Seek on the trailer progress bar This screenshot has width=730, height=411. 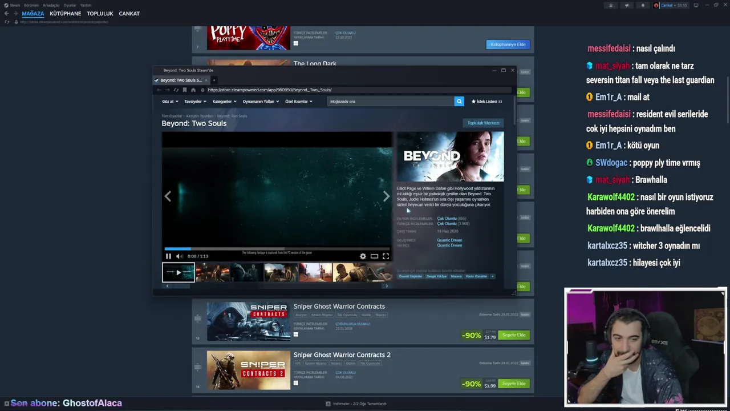[x=277, y=249]
